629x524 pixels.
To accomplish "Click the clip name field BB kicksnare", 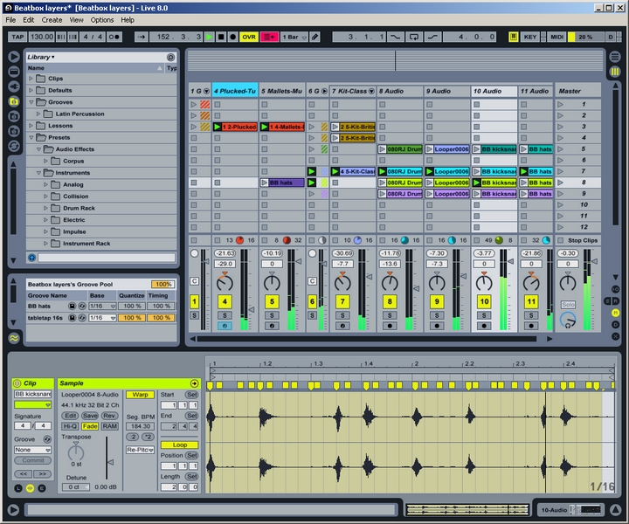I will 33,394.
